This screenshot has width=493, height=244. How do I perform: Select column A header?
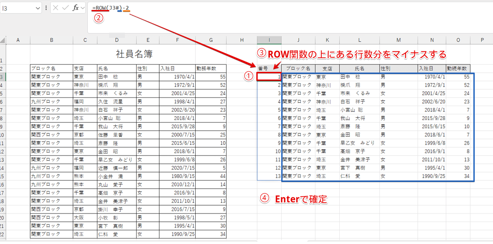click(18, 40)
